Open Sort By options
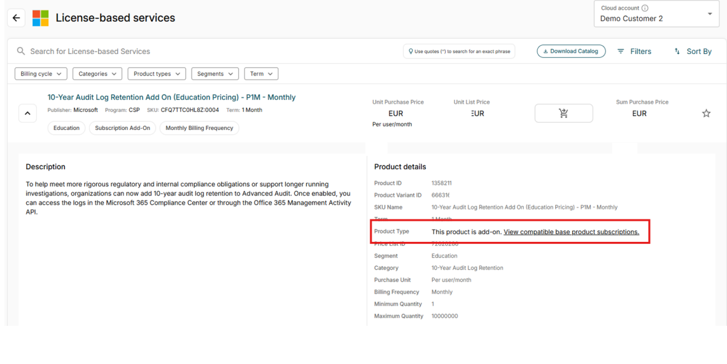This screenshot has height=364, width=727. [693, 52]
